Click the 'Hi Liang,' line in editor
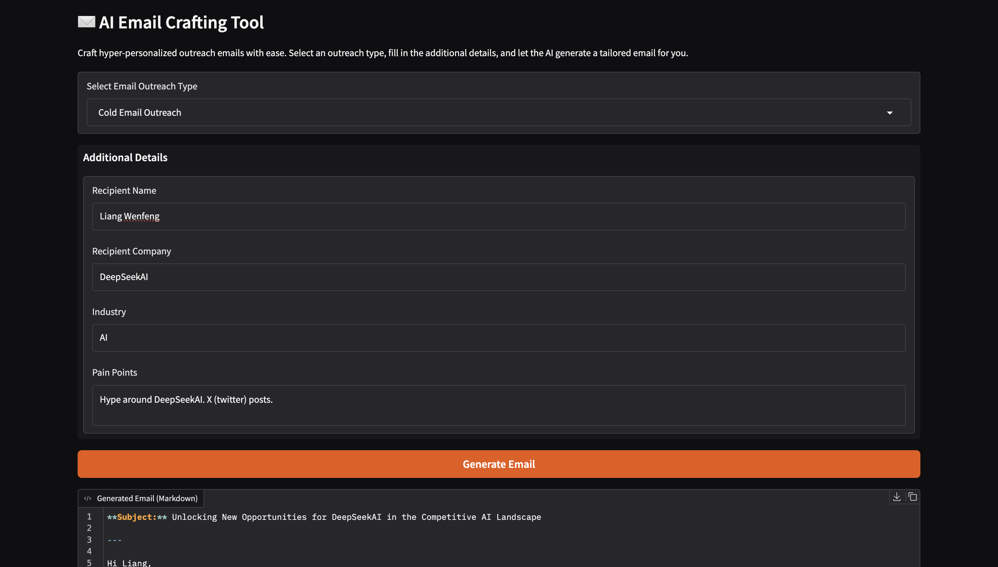This screenshot has width=998, height=567. click(129, 563)
